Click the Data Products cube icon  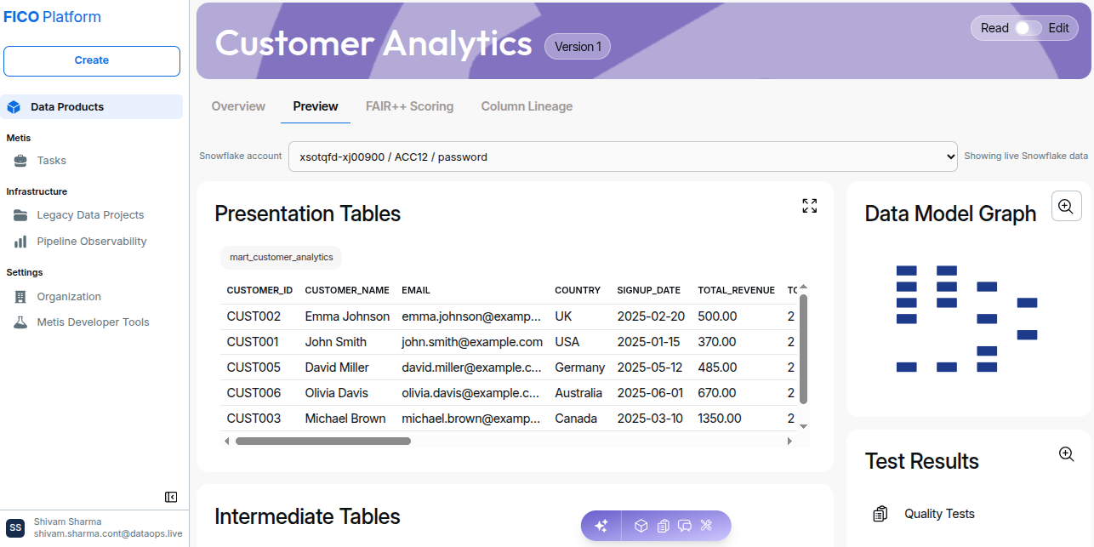click(x=14, y=107)
